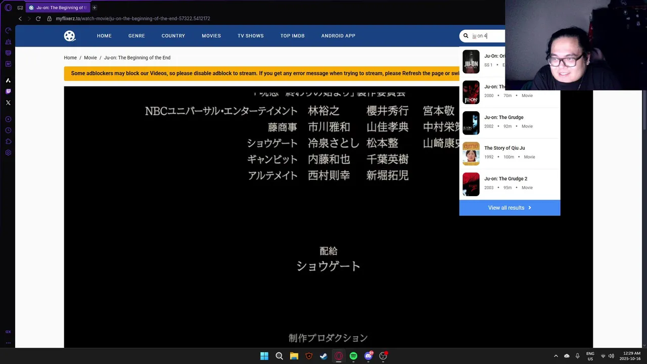Open Aria AI in sidebar

[8, 80]
